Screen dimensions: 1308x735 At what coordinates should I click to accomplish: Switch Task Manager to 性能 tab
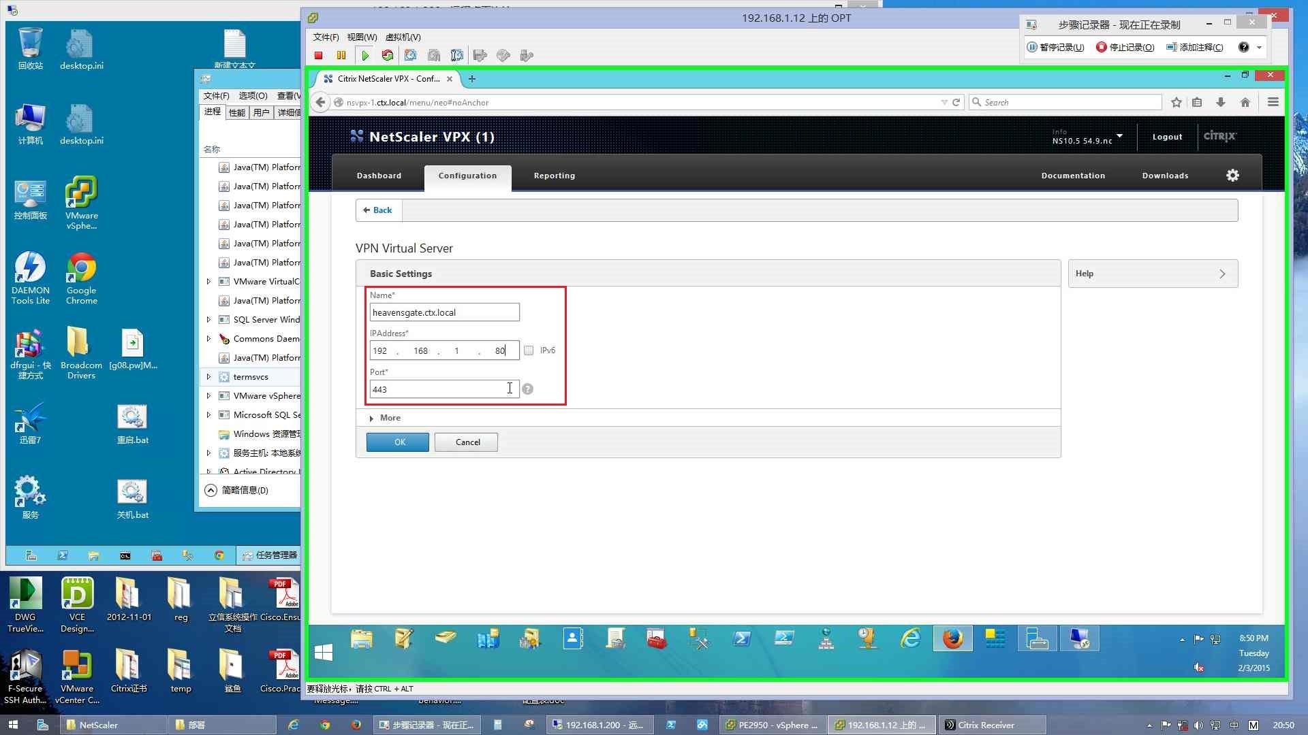236,113
